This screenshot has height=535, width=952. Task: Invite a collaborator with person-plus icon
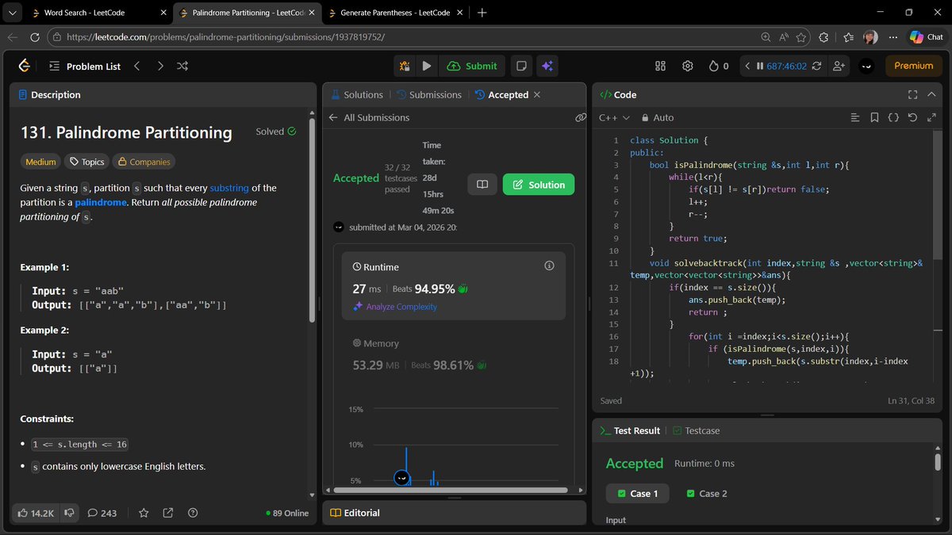839,67
